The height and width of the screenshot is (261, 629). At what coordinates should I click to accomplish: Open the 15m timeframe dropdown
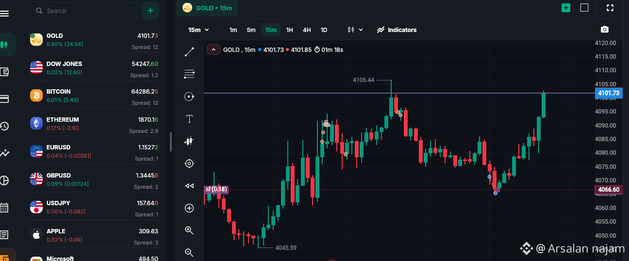(199, 30)
